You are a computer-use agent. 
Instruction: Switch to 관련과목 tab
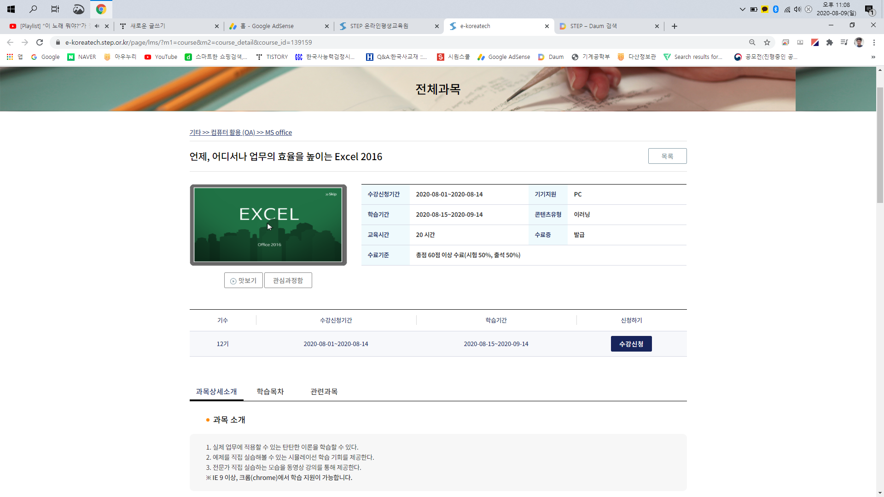[x=324, y=391]
